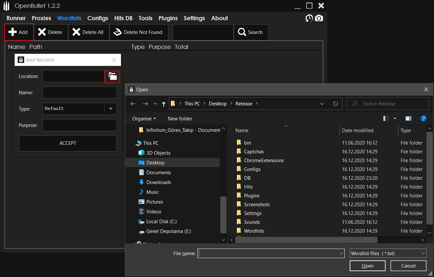Viewport: 434px width, 277px height.
Task: Select the bin folder
Action: pyautogui.click(x=247, y=143)
